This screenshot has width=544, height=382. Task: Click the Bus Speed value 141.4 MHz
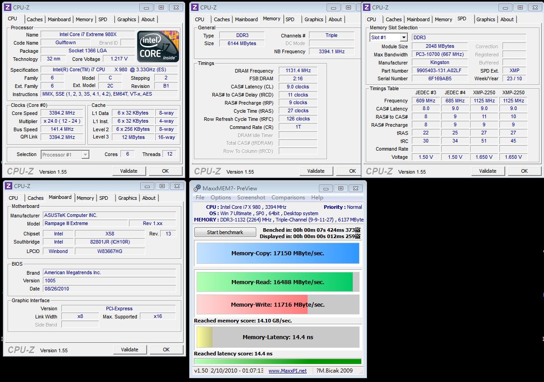click(x=62, y=129)
